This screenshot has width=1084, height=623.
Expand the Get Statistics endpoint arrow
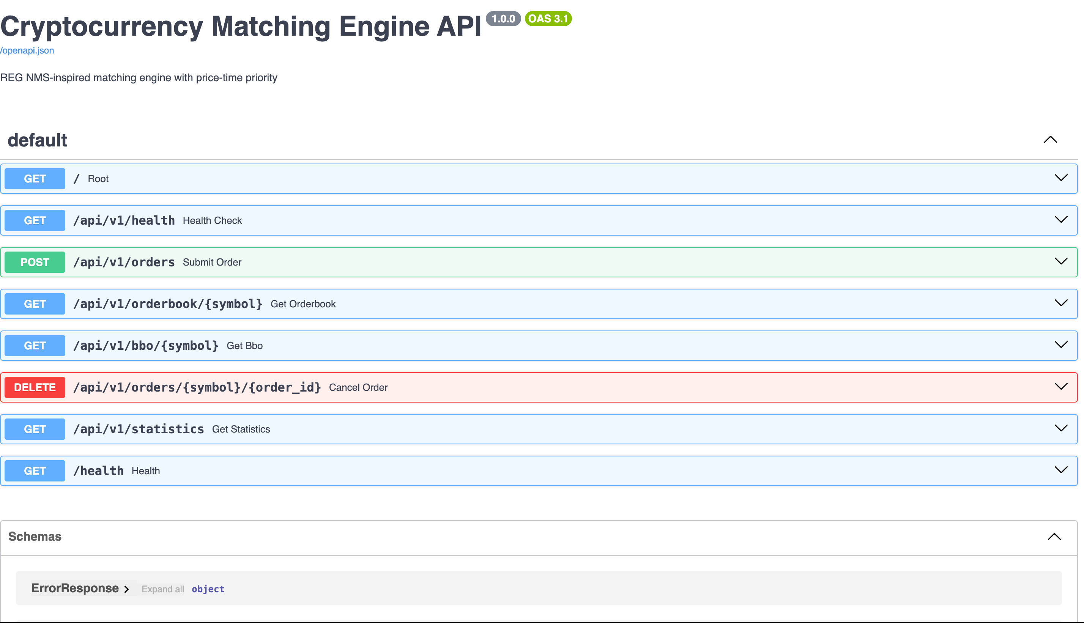pos(1061,428)
